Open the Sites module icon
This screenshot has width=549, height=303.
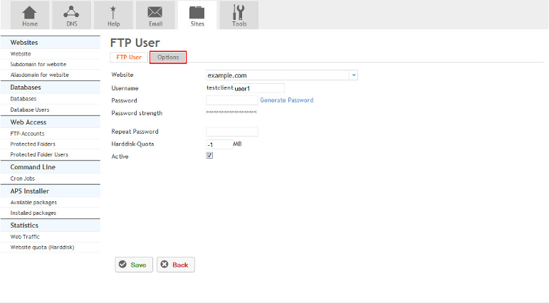click(197, 15)
